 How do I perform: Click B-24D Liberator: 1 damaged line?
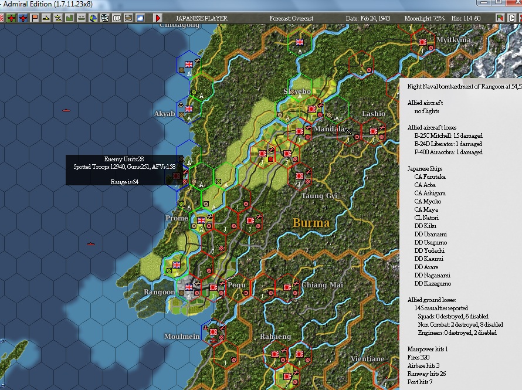pyautogui.click(x=448, y=144)
